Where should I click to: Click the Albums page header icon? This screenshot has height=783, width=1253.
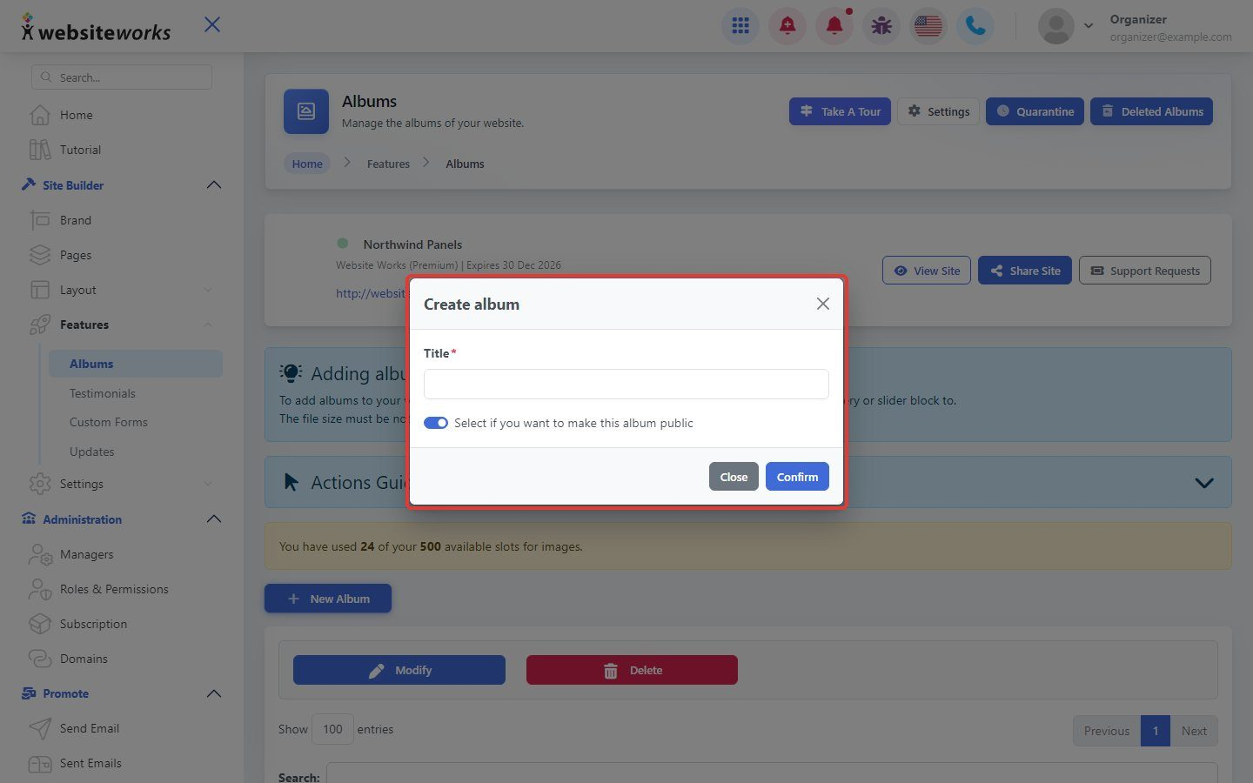[x=306, y=111]
